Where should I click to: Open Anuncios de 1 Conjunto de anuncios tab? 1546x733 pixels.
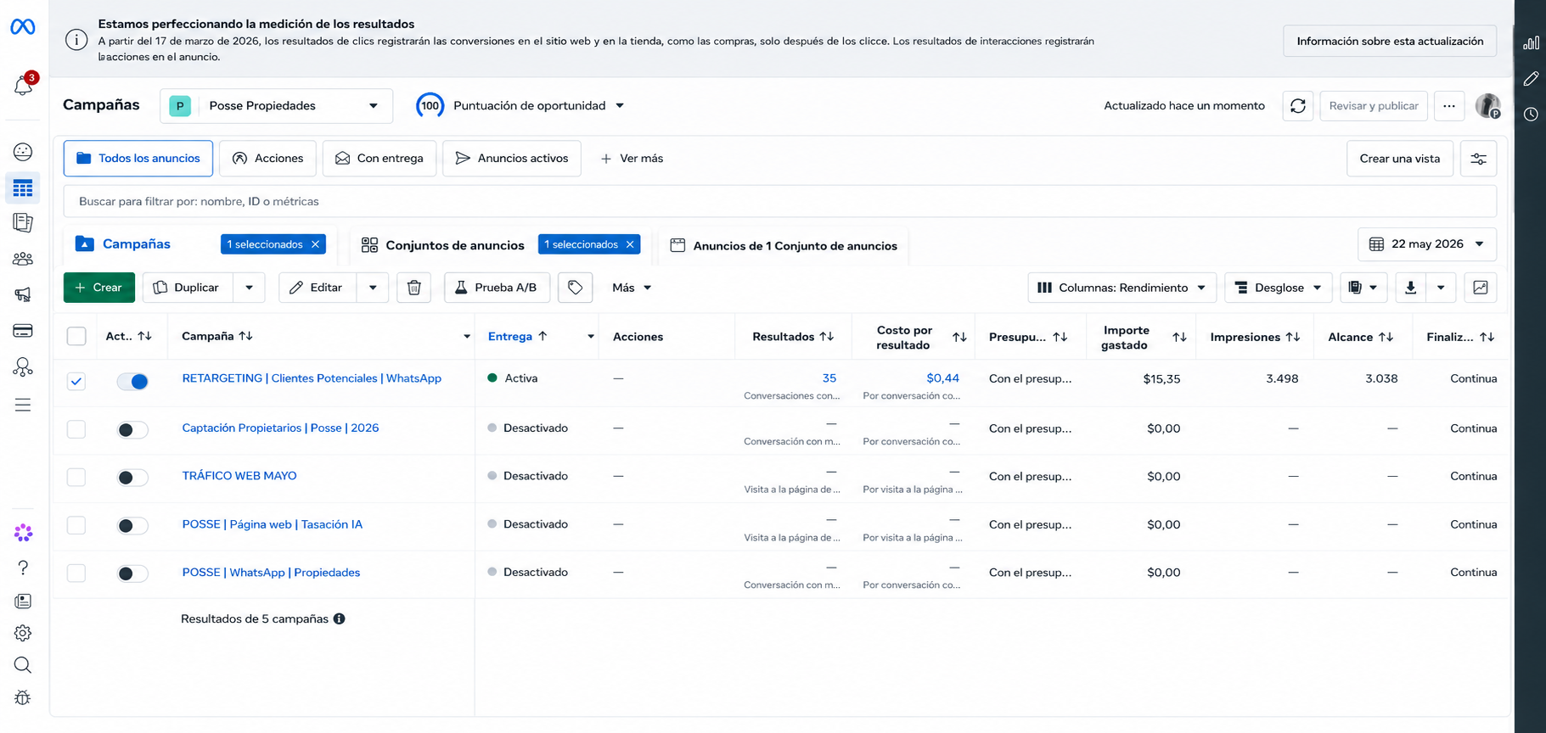(x=784, y=245)
